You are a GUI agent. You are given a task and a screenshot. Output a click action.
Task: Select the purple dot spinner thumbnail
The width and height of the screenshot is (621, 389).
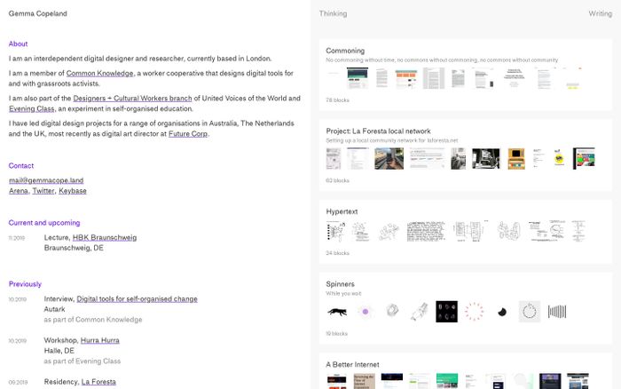(364, 312)
